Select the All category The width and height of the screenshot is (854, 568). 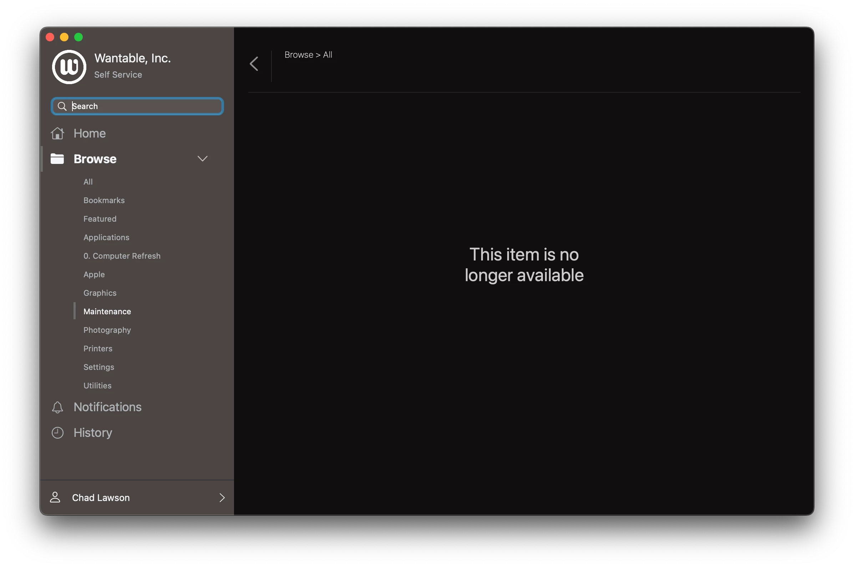pyautogui.click(x=88, y=182)
